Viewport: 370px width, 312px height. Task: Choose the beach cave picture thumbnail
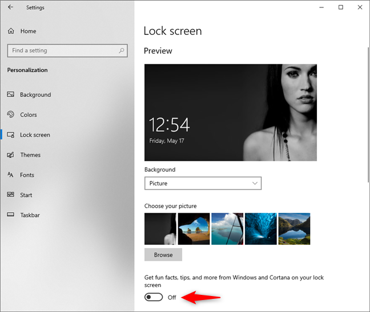194,229
